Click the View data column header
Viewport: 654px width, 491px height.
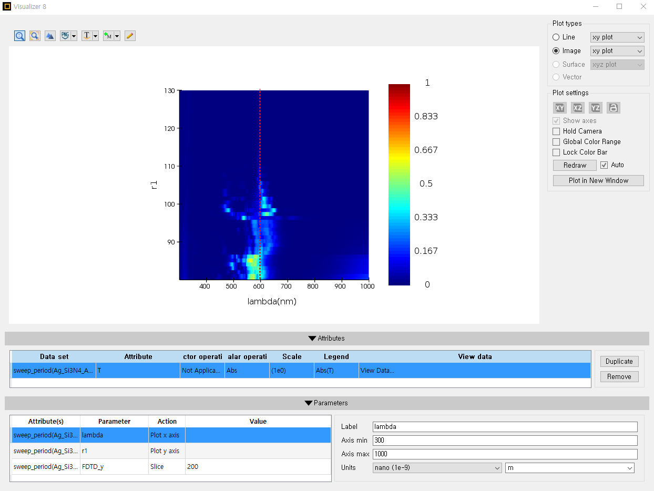coord(475,356)
